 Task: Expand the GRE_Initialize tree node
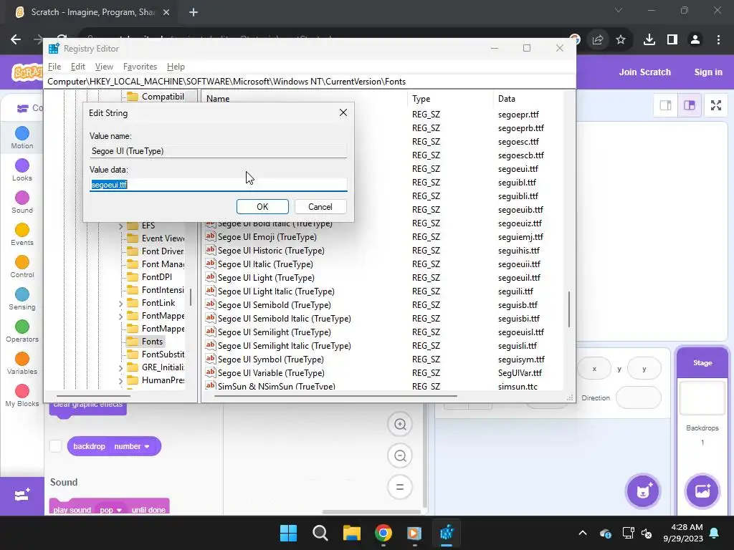point(120,368)
